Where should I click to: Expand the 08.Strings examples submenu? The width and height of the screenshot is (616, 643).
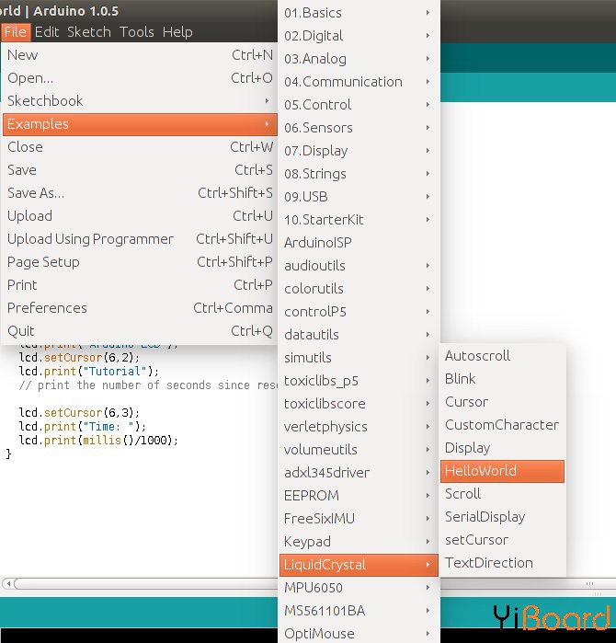tap(359, 174)
